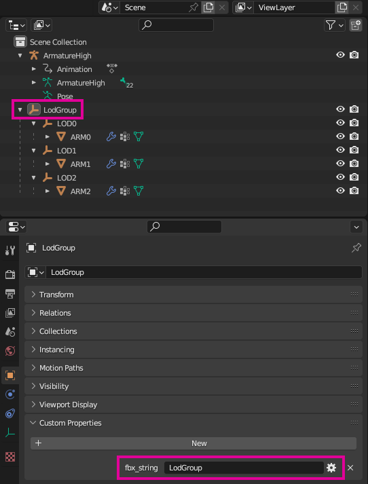The height and width of the screenshot is (484, 368).
Task: Open the Object Constraints tab
Action: [10, 414]
